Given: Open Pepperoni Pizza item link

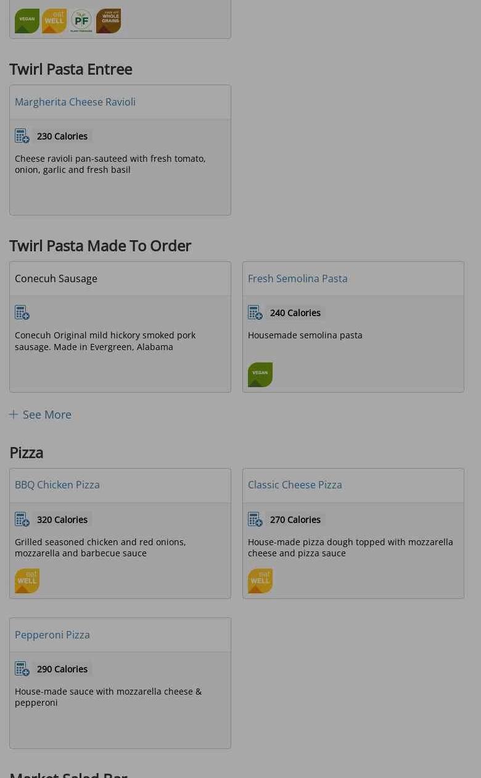Looking at the screenshot, I should (x=52, y=635).
